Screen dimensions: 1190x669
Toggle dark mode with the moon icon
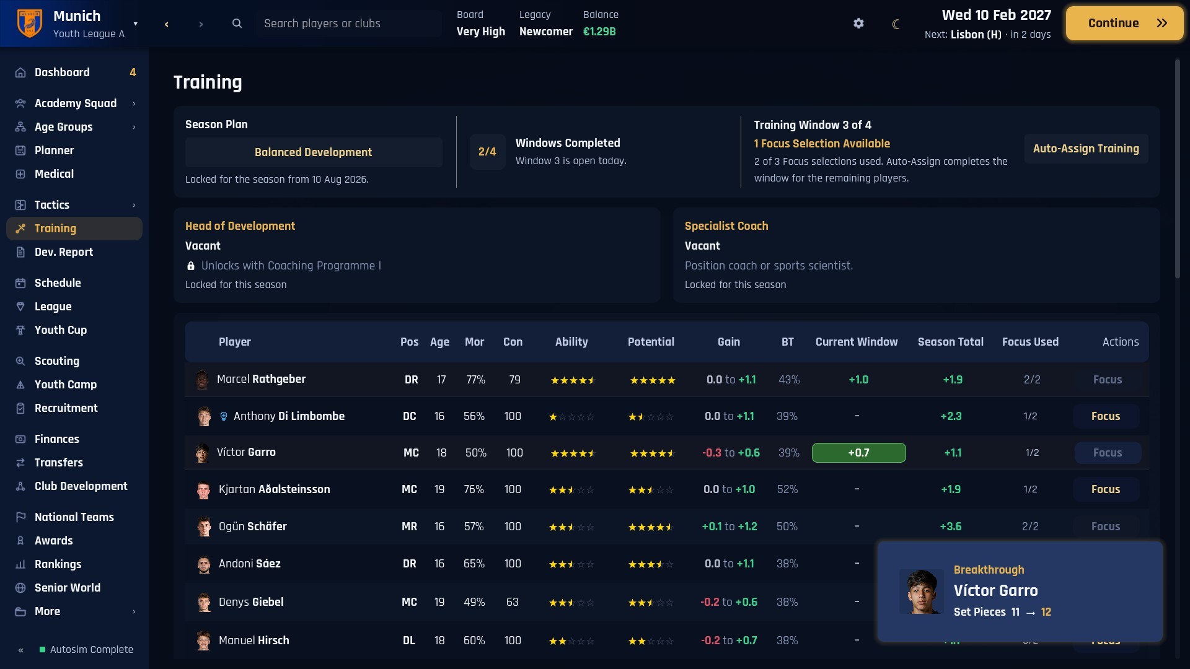tap(896, 24)
